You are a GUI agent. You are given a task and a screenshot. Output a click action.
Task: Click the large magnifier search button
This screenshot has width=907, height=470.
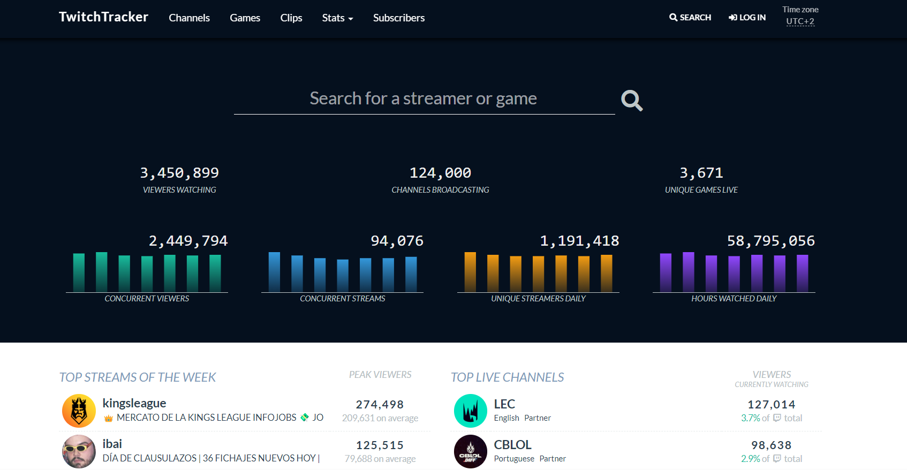(632, 100)
